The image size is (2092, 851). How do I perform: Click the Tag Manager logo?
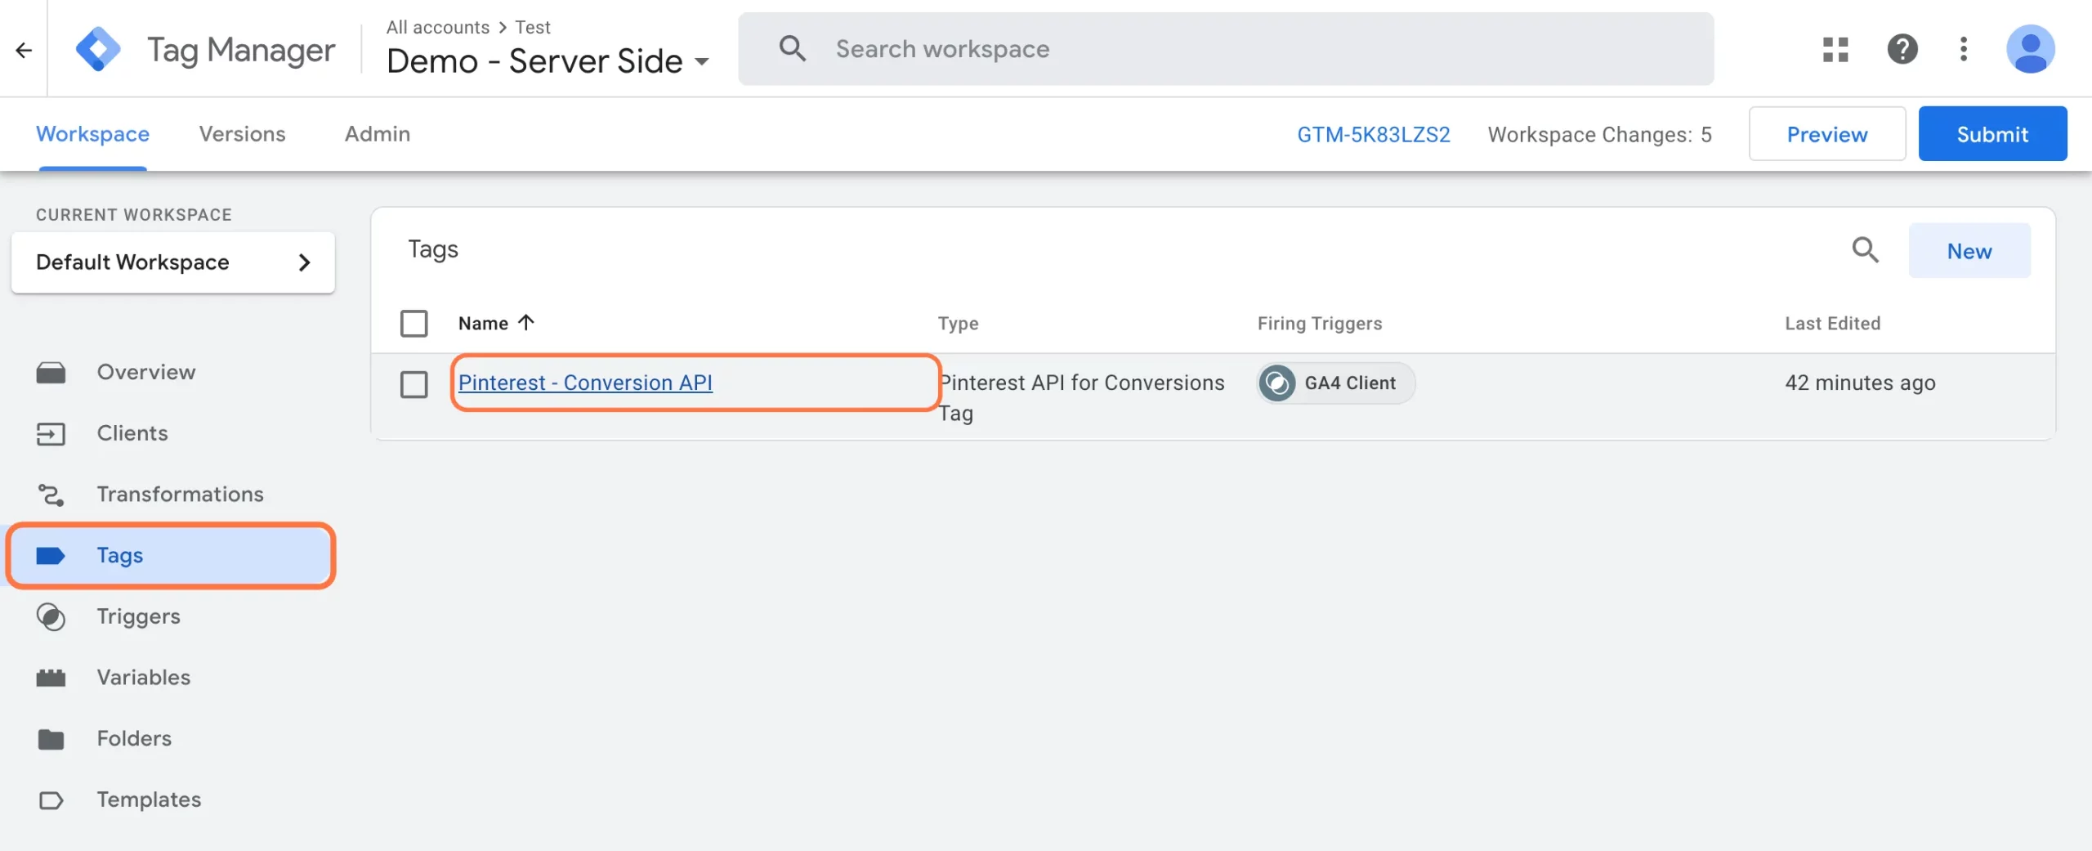98,49
